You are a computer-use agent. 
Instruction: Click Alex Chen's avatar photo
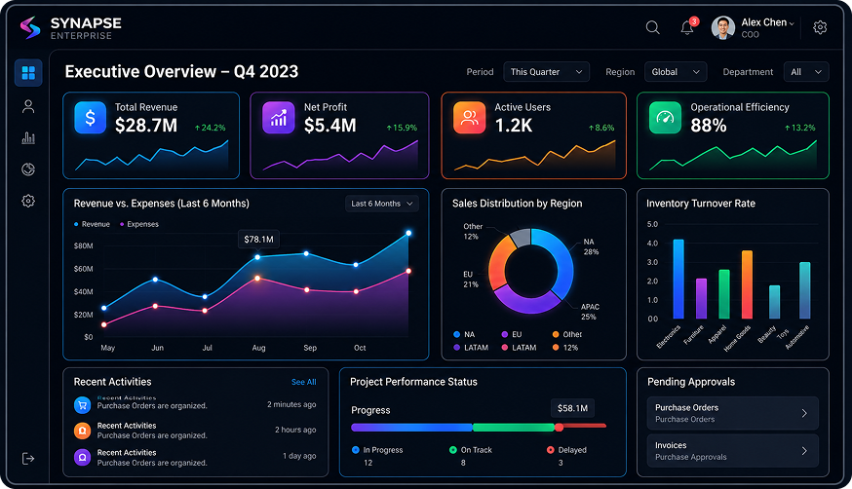pos(723,27)
